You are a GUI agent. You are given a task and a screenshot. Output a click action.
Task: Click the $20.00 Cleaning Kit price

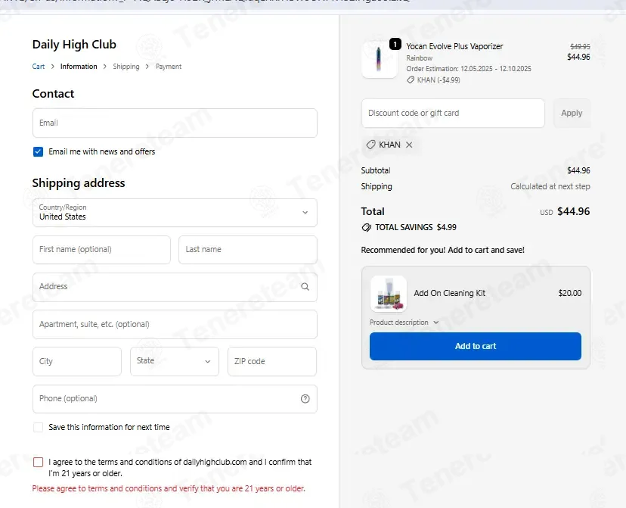[x=570, y=293]
